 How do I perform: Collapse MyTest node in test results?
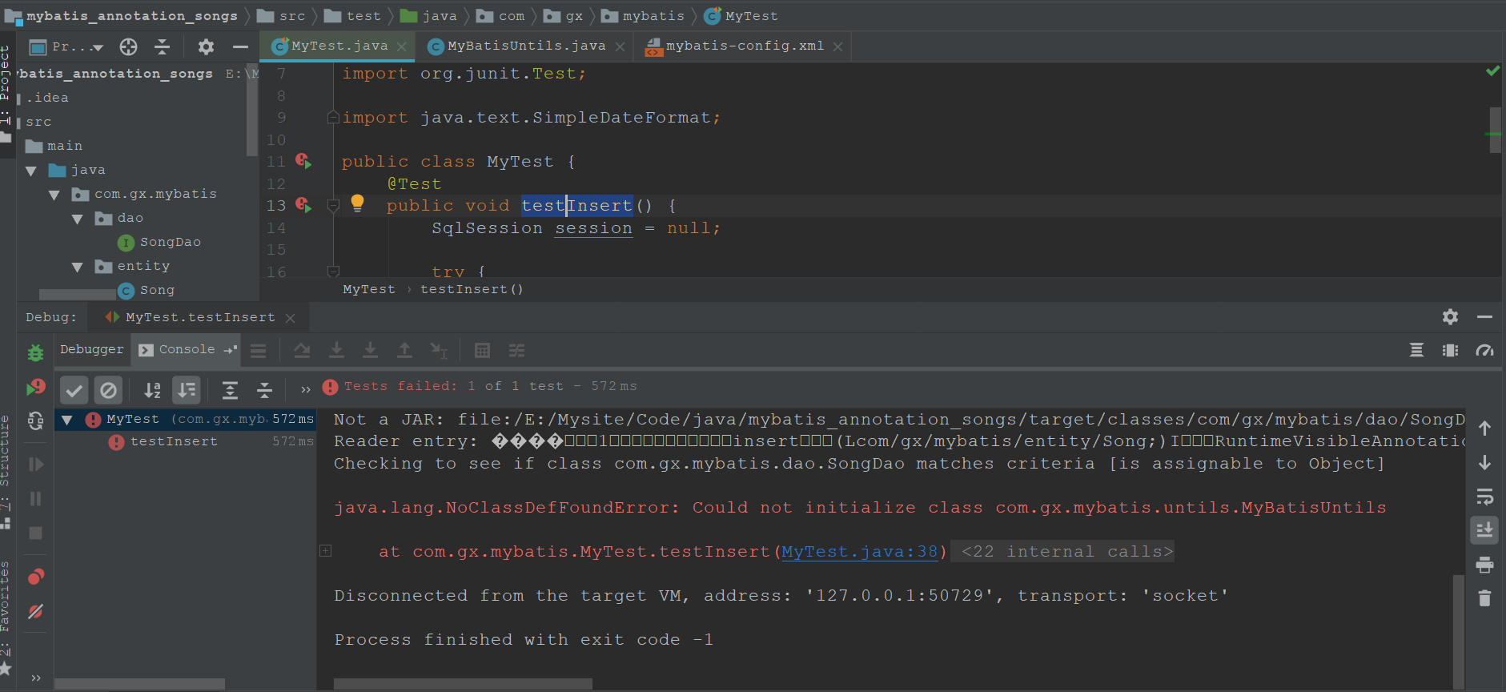point(67,420)
